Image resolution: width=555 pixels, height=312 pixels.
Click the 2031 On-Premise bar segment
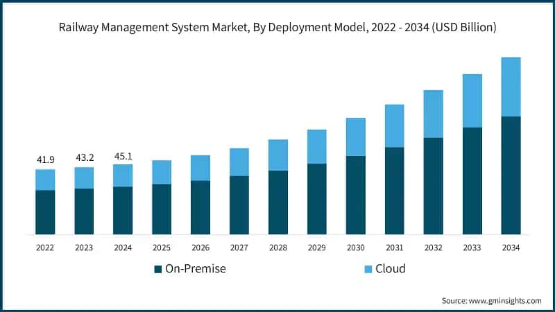click(395, 191)
